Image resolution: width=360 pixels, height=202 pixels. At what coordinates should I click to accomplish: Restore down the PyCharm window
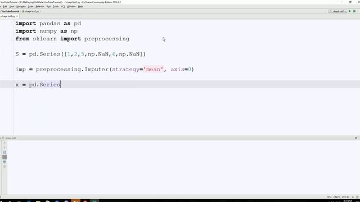click(x=350, y=2)
